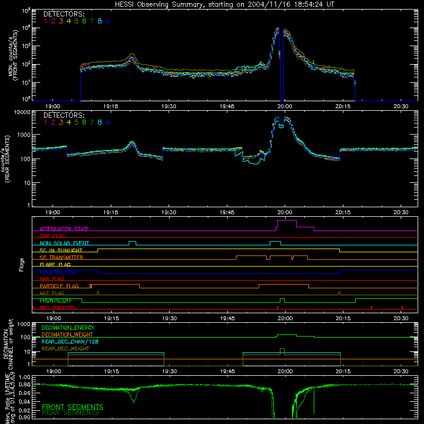
Task: Click the HESSI Observing Summary title text
Action: tap(225, 5)
